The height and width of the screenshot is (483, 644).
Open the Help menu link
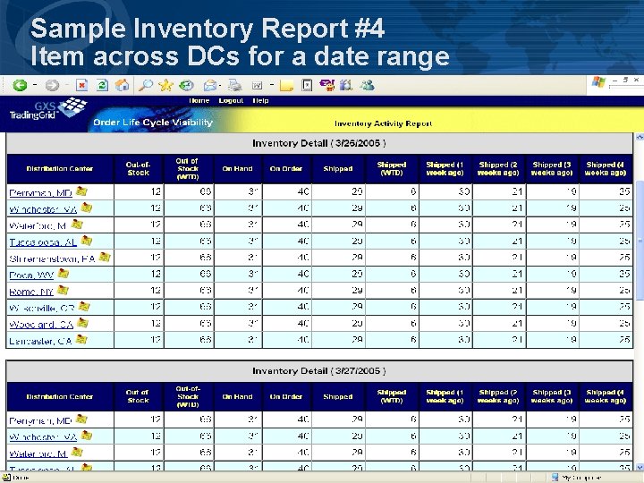click(260, 100)
